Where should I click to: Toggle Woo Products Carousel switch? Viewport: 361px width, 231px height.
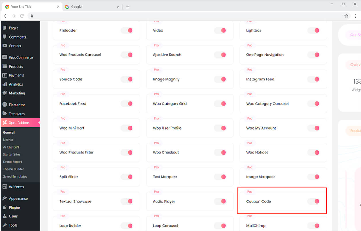[x=127, y=55]
